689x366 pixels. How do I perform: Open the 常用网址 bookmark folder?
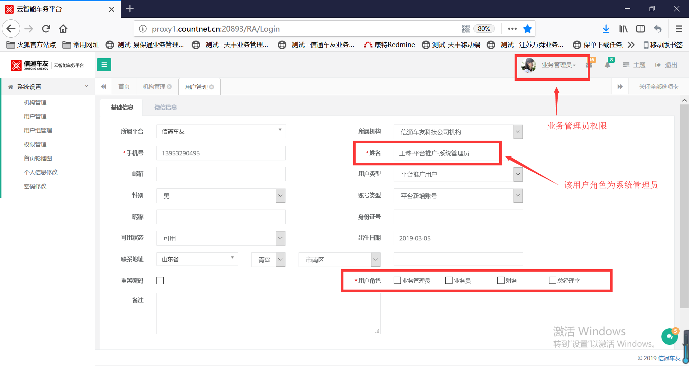81,45
